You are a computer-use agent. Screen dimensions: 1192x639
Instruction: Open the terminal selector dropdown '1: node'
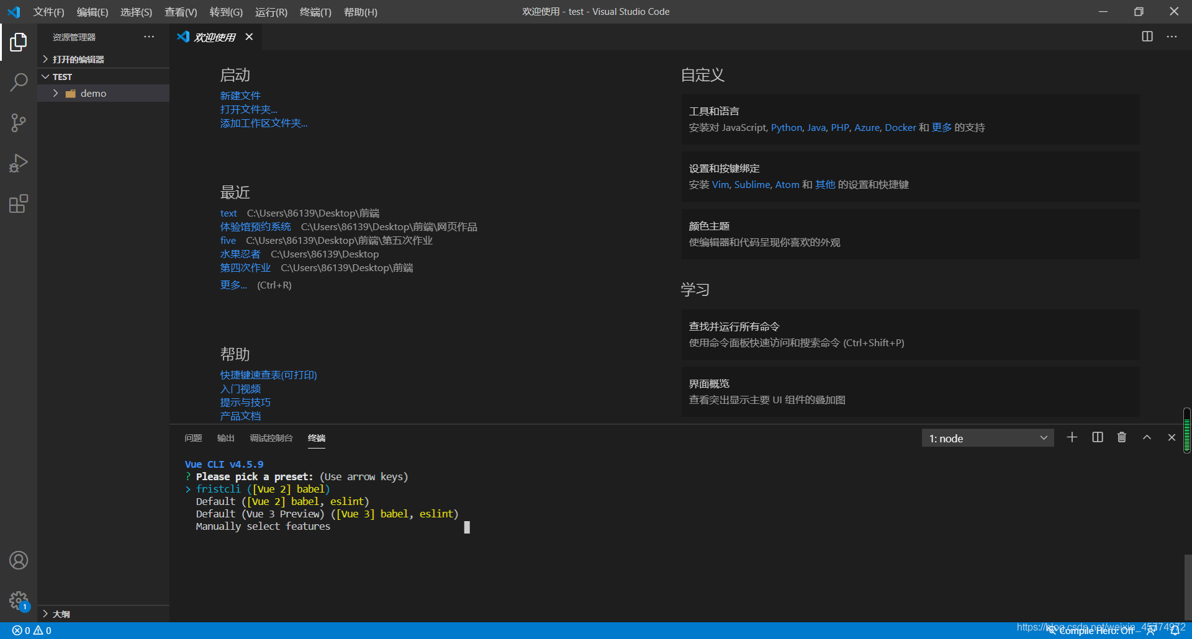[988, 438]
